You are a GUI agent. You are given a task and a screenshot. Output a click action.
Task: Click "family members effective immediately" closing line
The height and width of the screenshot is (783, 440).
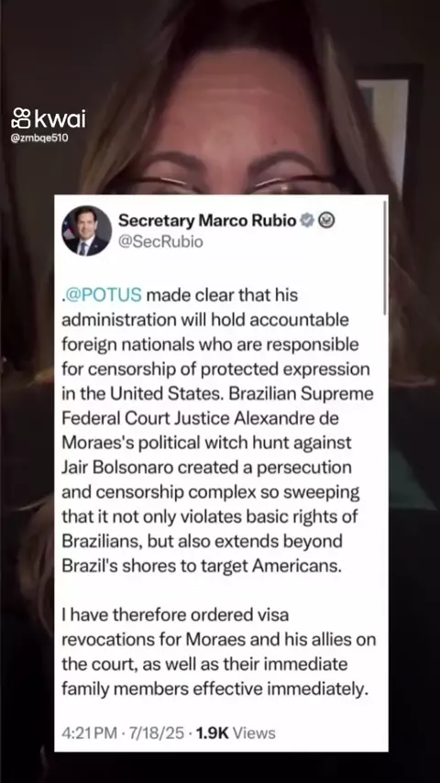tap(214, 689)
